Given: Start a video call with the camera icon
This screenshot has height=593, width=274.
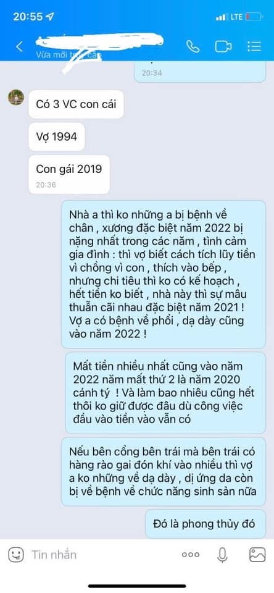Looking at the screenshot, I should [x=223, y=46].
